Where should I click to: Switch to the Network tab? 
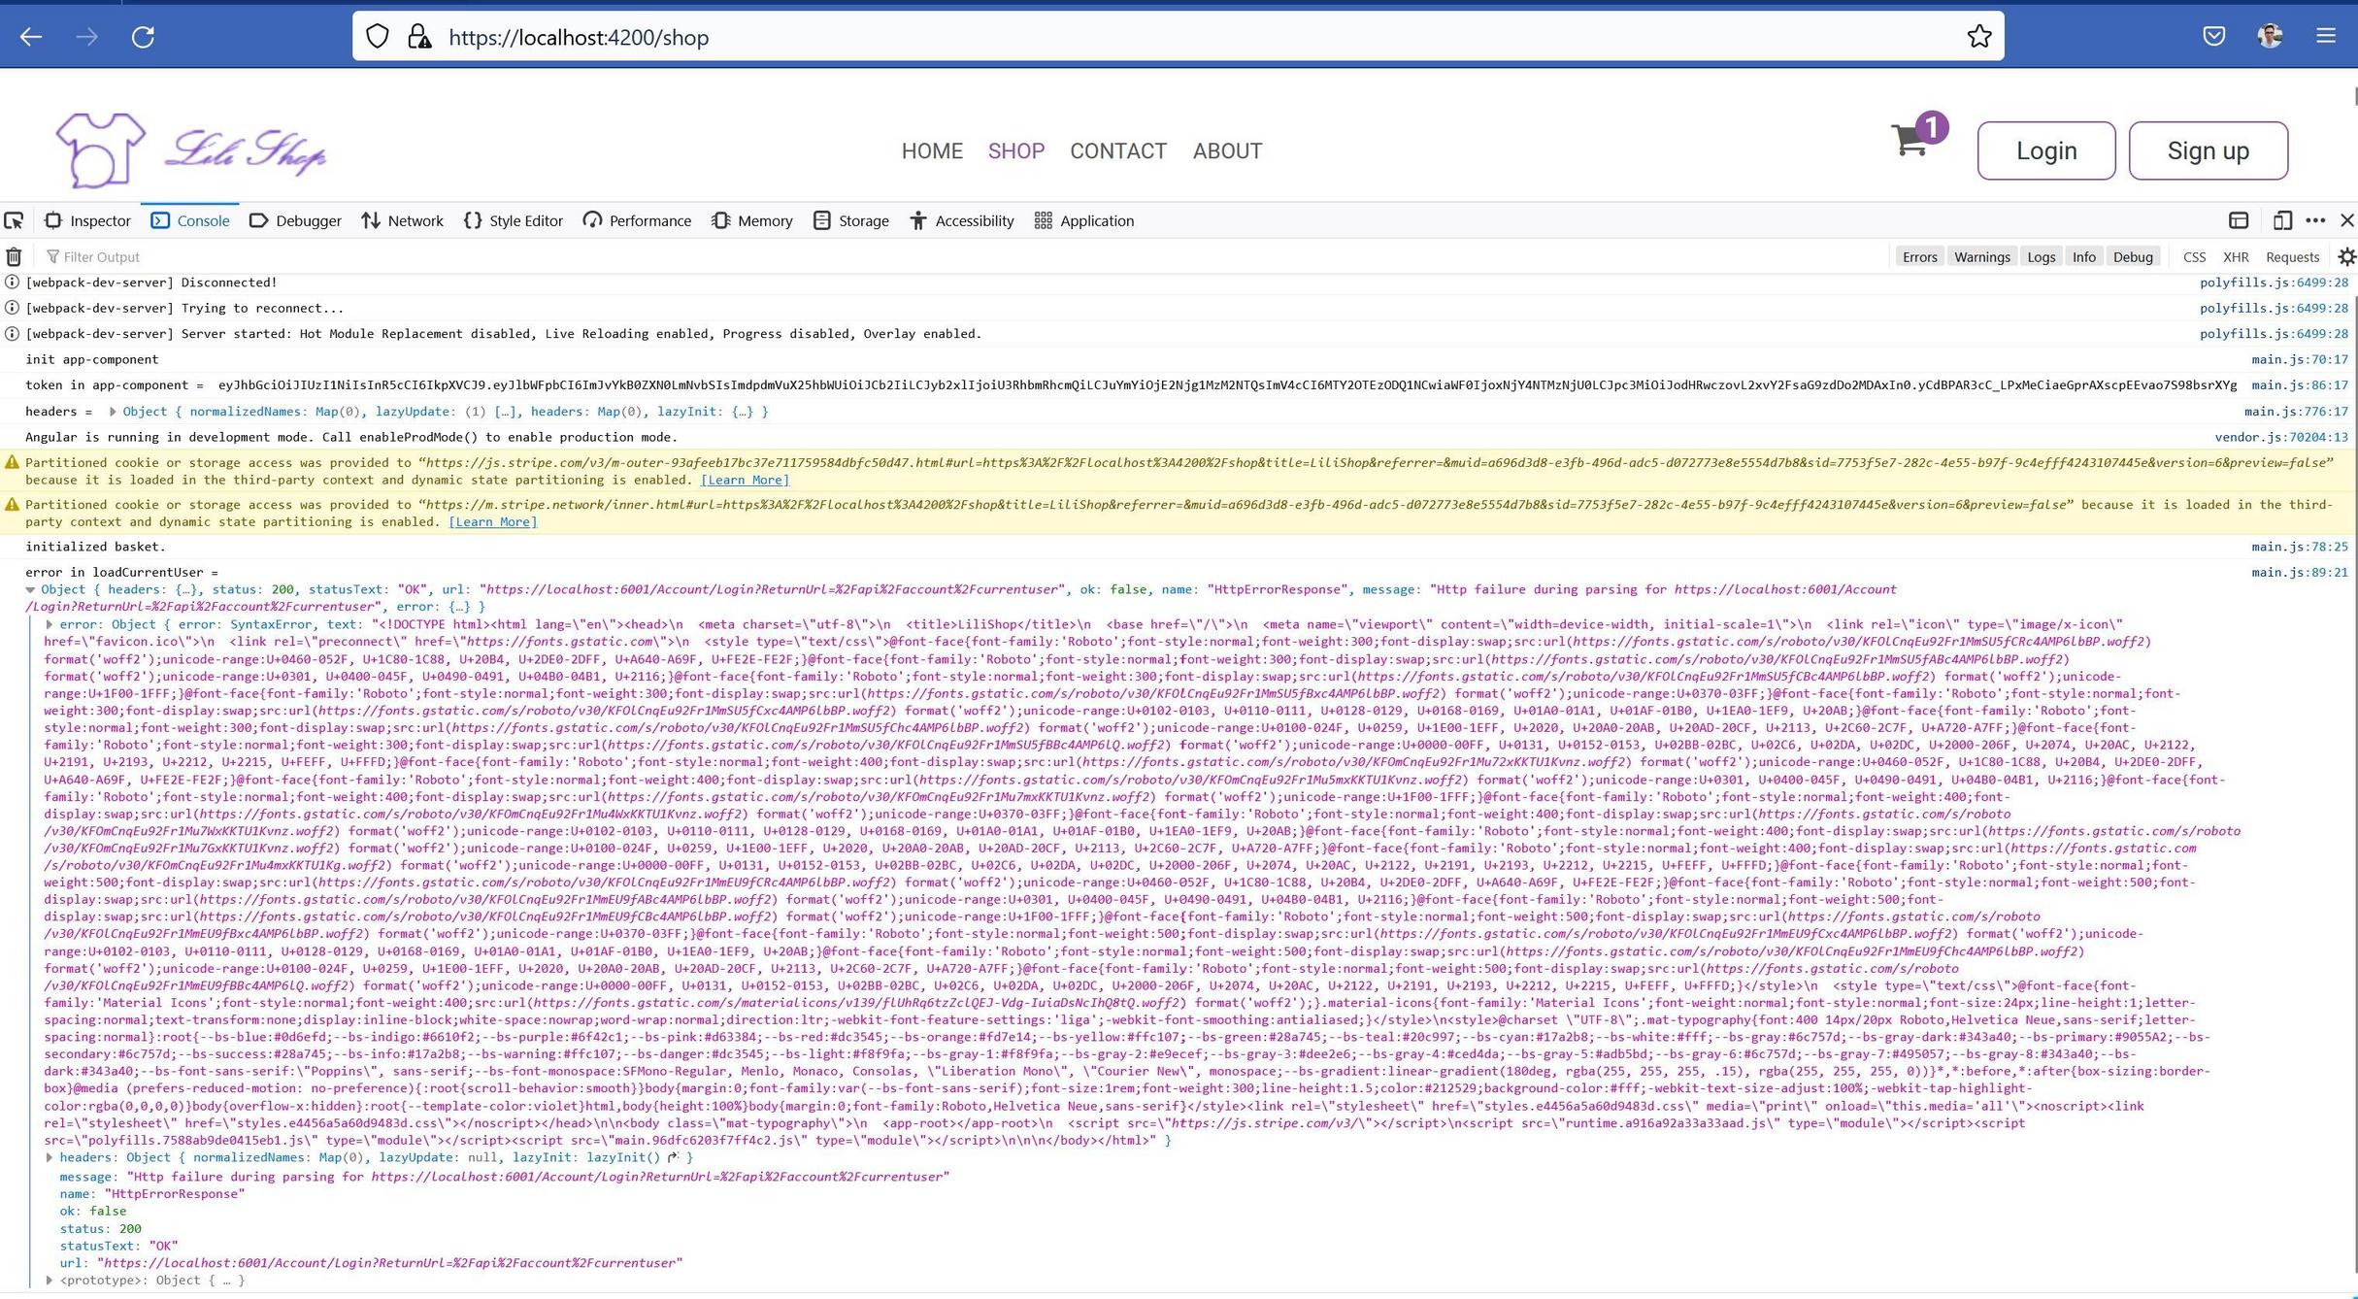(x=402, y=220)
